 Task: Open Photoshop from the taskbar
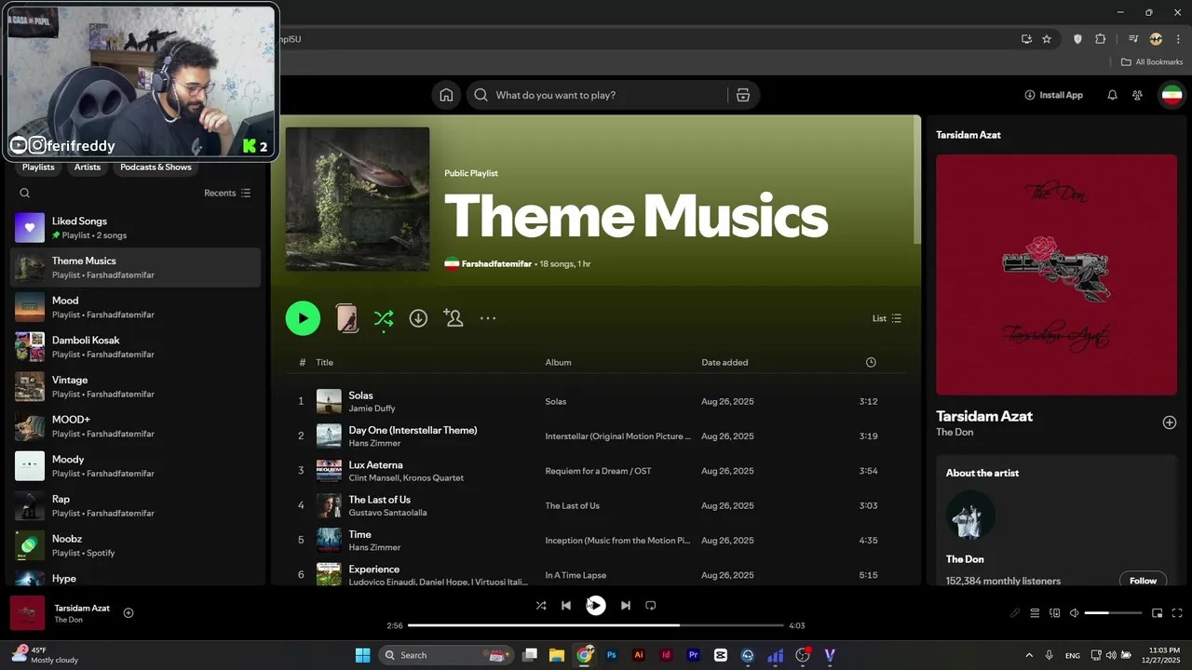tap(612, 655)
